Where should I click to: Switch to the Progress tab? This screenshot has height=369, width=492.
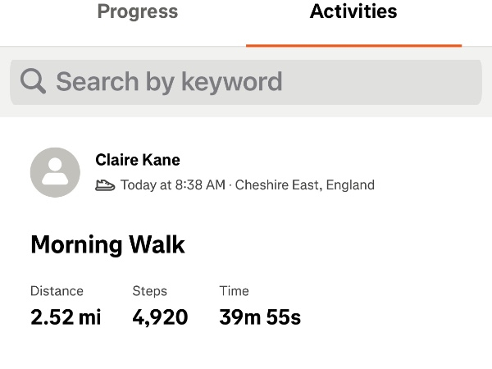(x=138, y=12)
